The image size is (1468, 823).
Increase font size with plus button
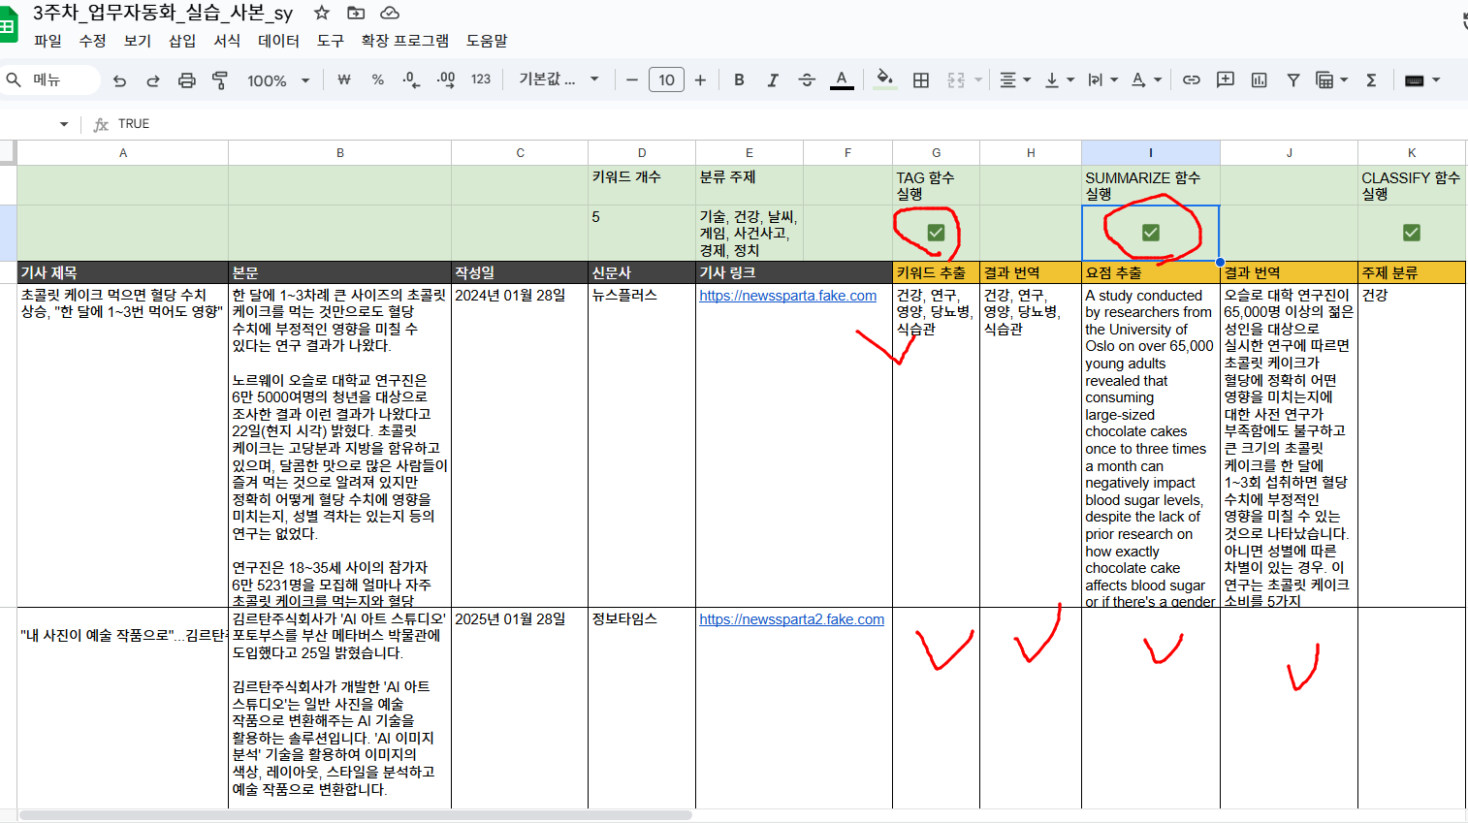(x=700, y=79)
